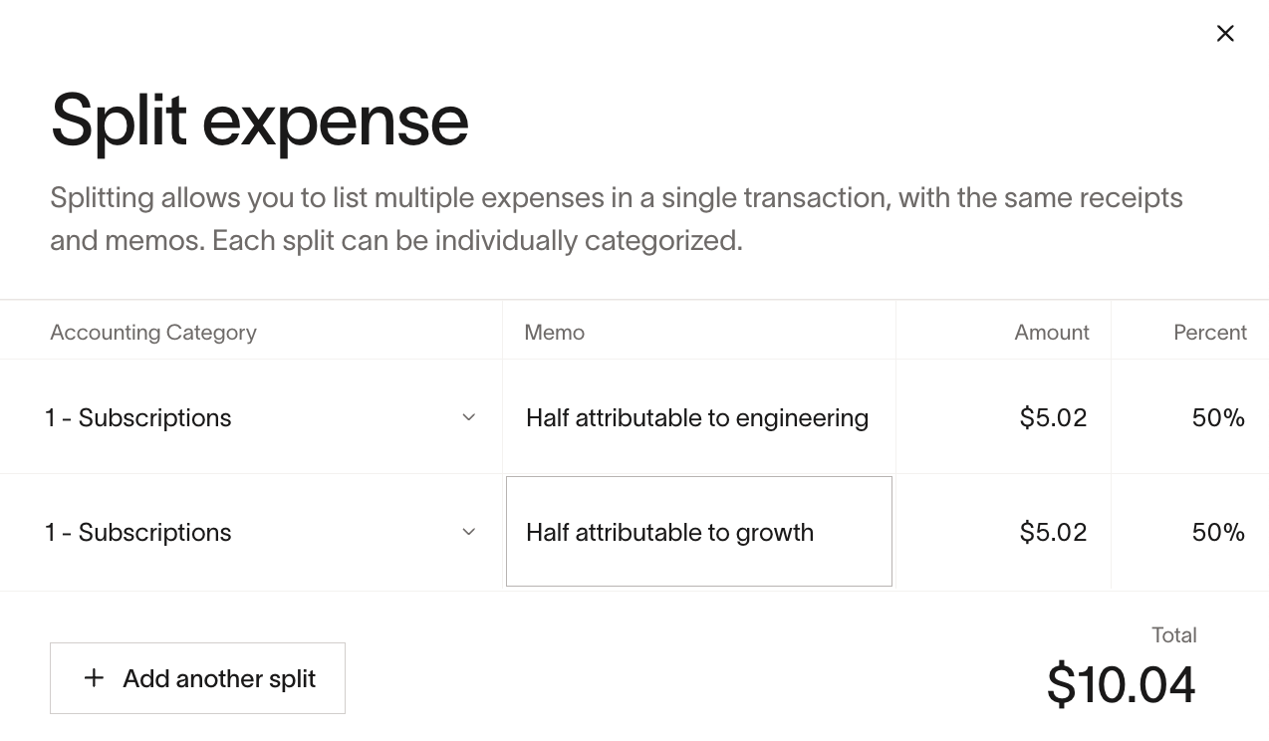The image size is (1269, 741).
Task: Click the $10.04 total amount
Action: pos(1122,685)
